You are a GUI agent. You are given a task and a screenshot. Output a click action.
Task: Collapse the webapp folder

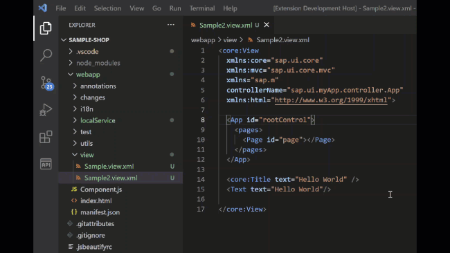[71, 74]
